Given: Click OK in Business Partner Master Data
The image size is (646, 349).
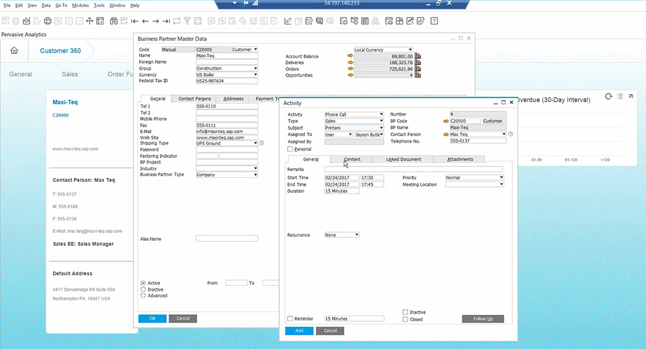Looking at the screenshot, I should tap(152, 319).
